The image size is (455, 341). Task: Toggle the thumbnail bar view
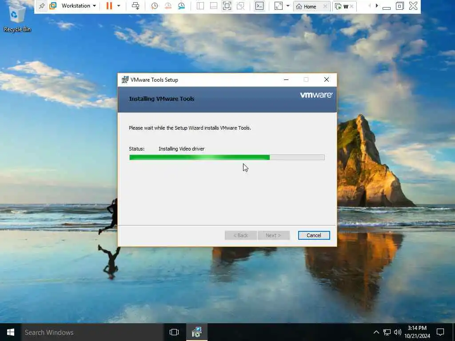click(x=214, y=6)
